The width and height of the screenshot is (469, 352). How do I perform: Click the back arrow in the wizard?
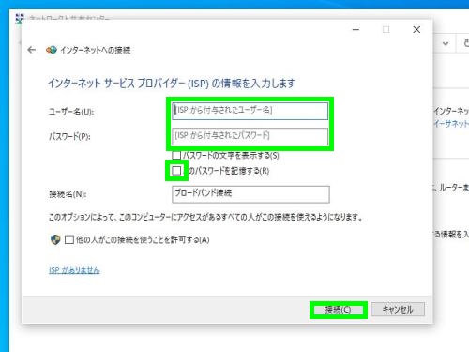point(31,50)
